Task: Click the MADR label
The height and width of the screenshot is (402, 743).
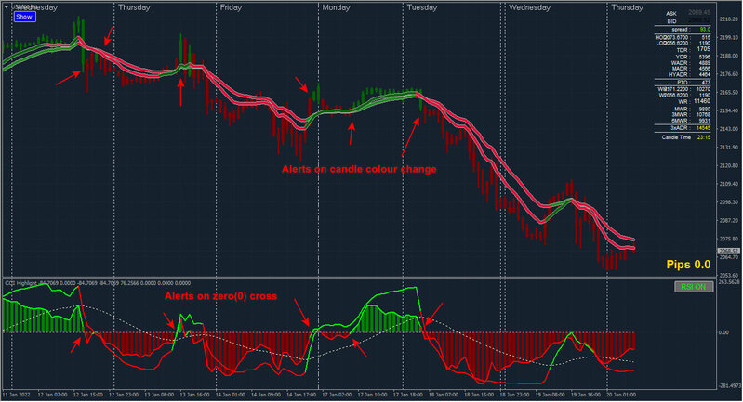Action: click(680, 69)
